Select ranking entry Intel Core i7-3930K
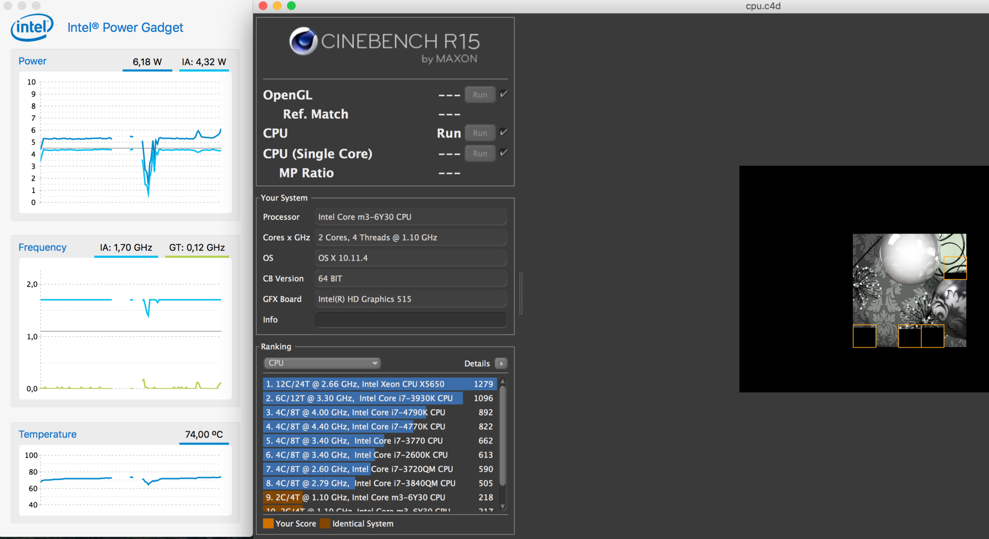The height and width of the screenshot is (539, 989). click(x=380, y=398)
